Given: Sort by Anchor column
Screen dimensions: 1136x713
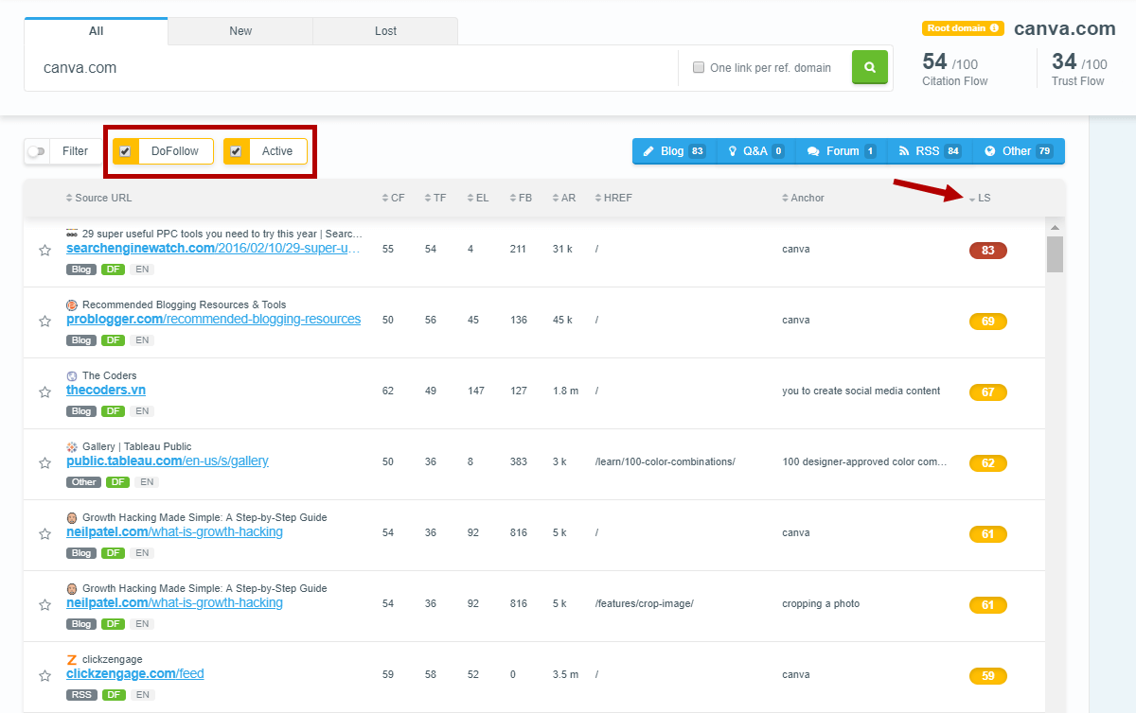Looking at the screenshot, I should pos(803,198).
